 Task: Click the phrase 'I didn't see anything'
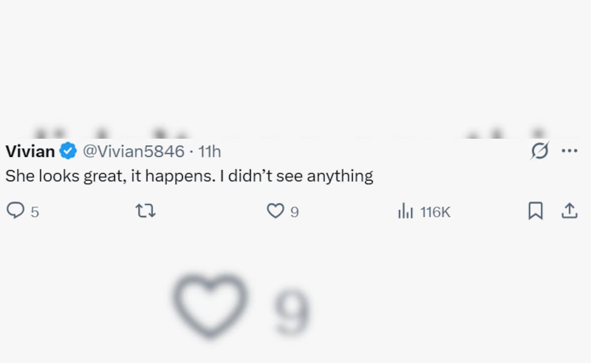296,176
